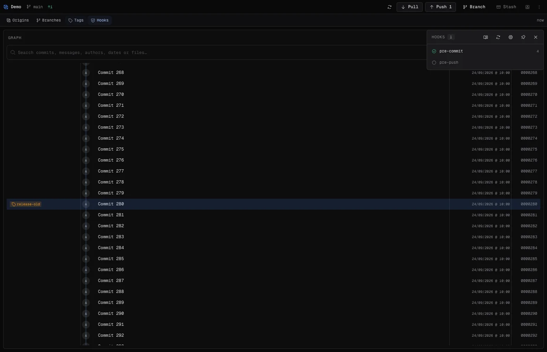Create a new Branch via toolbar button
The height and width of the screenshot is (352, 547).
(x=474, y=7)
